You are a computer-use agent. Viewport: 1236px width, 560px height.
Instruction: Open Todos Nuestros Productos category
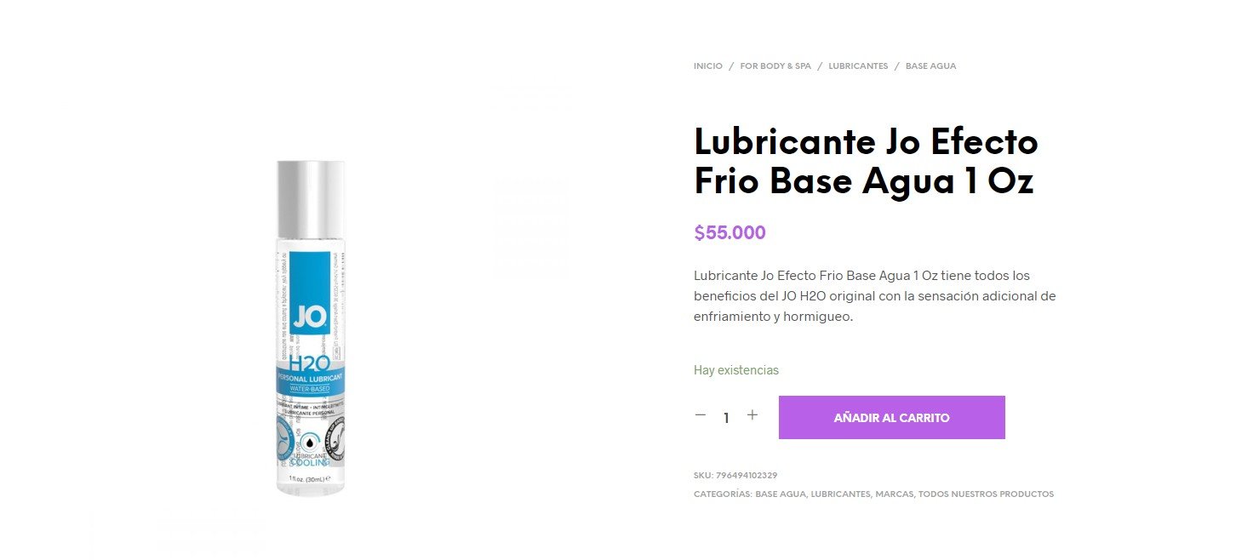point(986,494)
